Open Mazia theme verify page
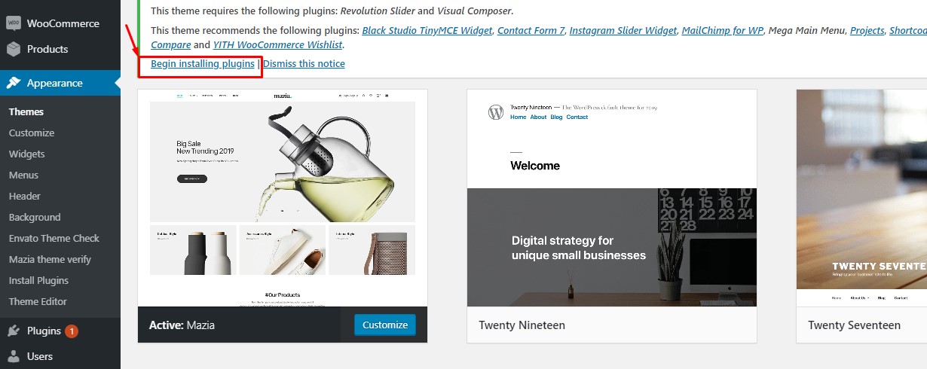This screenshot has height=369, width=927. 50,259
